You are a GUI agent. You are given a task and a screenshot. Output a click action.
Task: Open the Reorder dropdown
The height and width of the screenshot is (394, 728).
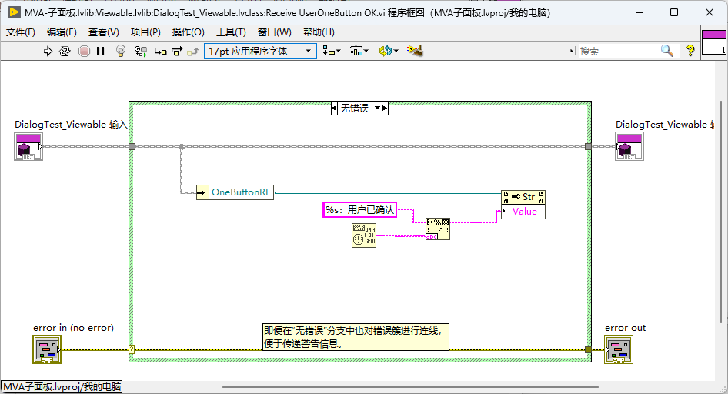coord(389,51)
